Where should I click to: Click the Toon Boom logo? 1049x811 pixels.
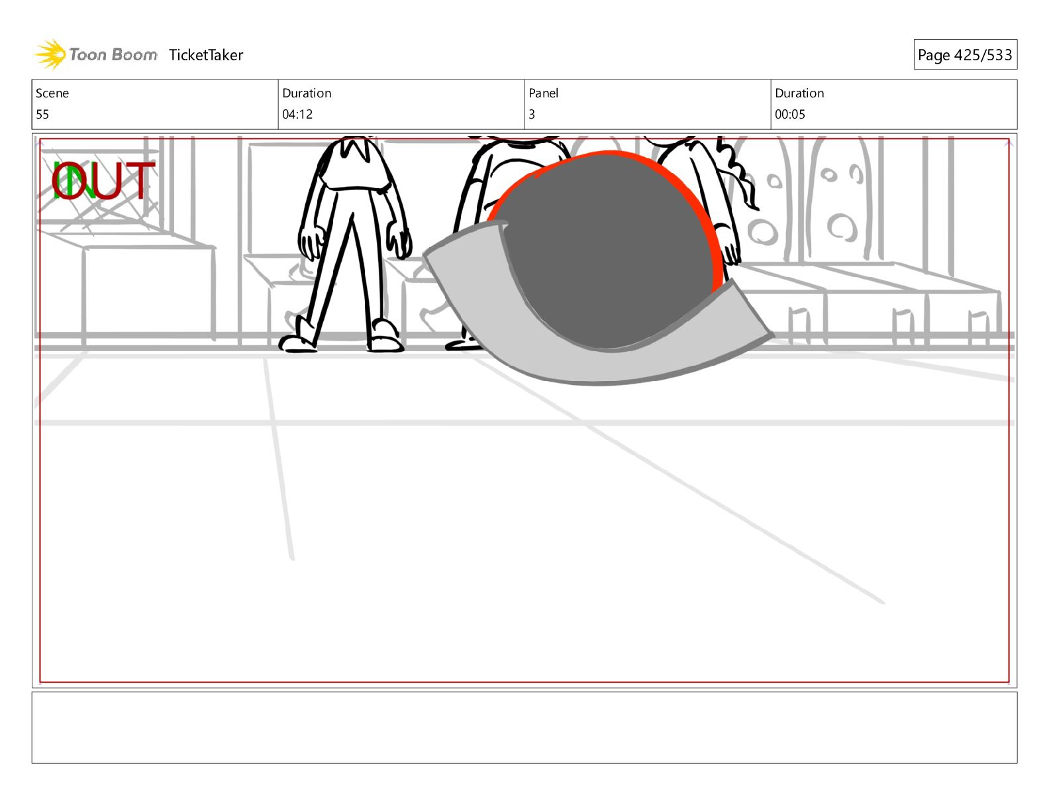pos(96,54)
